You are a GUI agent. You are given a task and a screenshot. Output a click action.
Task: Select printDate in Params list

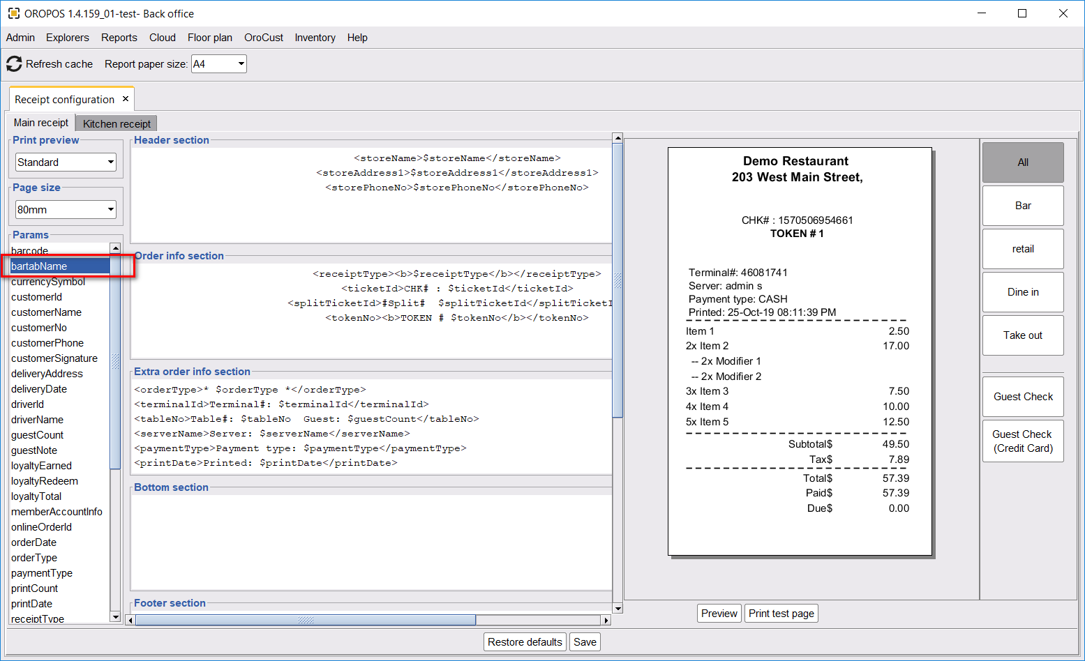tap(59, 604)
